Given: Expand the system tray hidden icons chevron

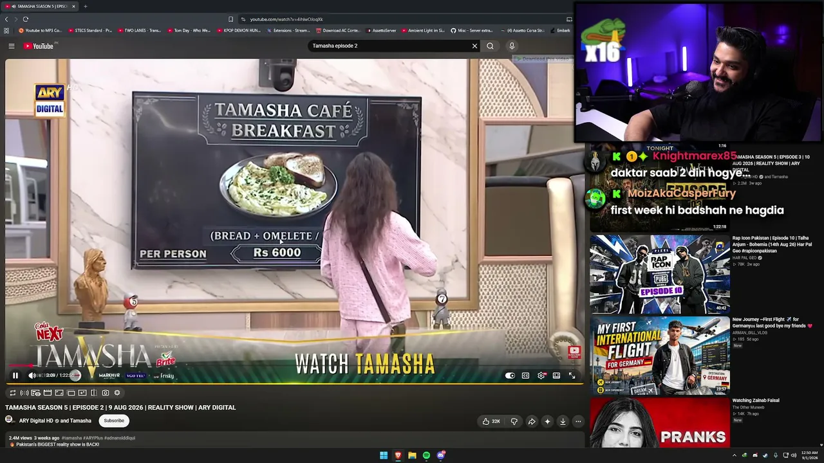Looking at the screenshot, I should click(734, 455).
